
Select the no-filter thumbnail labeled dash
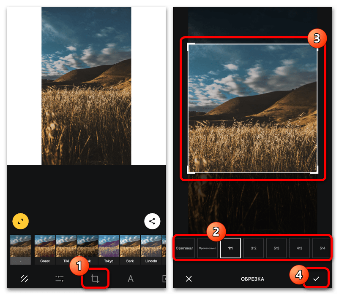[x=21, y=249]
